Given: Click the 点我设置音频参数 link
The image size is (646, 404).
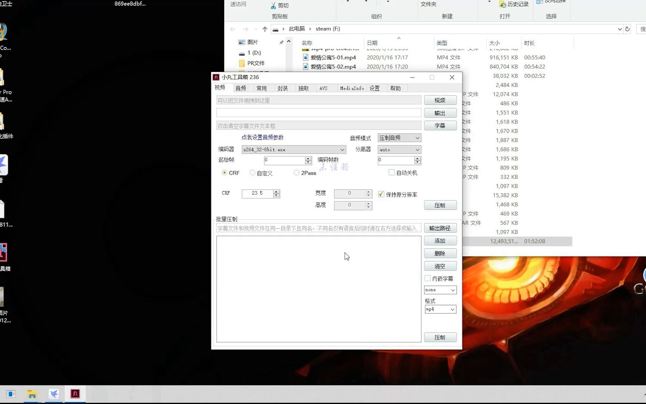Looking at the screenshot, I should [x=262, y=137].
